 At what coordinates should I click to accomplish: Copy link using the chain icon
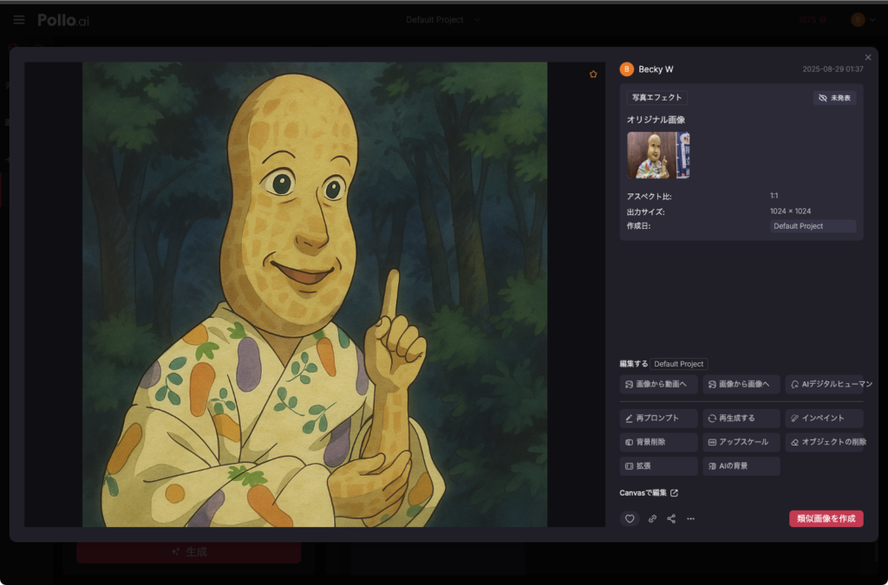click(x=652, y=519)
